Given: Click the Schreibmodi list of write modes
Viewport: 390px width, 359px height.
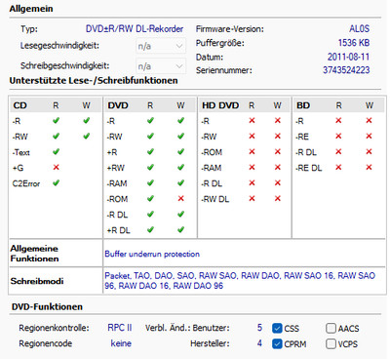Looking at the screenshot, I should [x=240, y=281].
